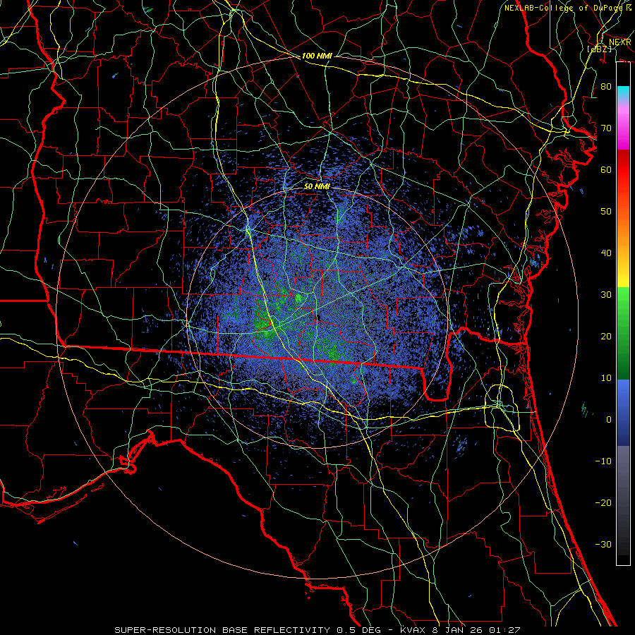635x635 pixels.
Task: Click the [dBZ] unit label above scale
Action: point(599,49)
